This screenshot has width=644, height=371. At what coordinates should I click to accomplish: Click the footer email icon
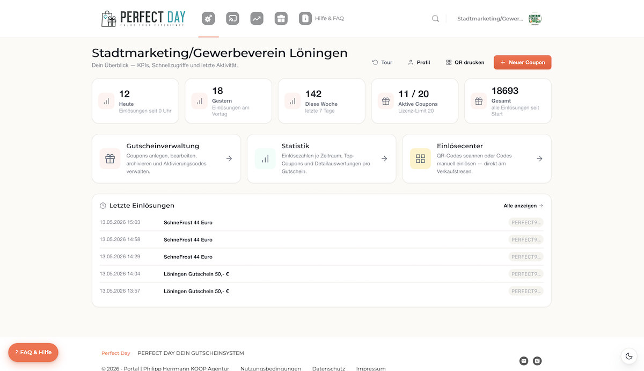coord(524,361)
